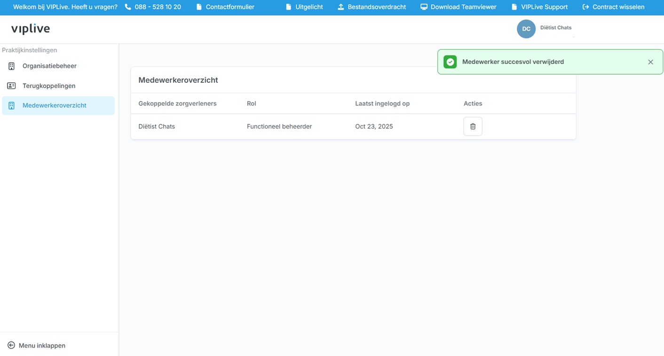Screen dimensions: 664x356
Task: Click the viplive logo
Action: 31,29
